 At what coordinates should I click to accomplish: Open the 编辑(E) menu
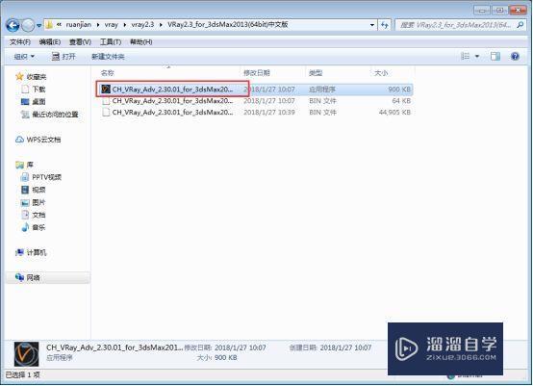(x=50, y=41)
